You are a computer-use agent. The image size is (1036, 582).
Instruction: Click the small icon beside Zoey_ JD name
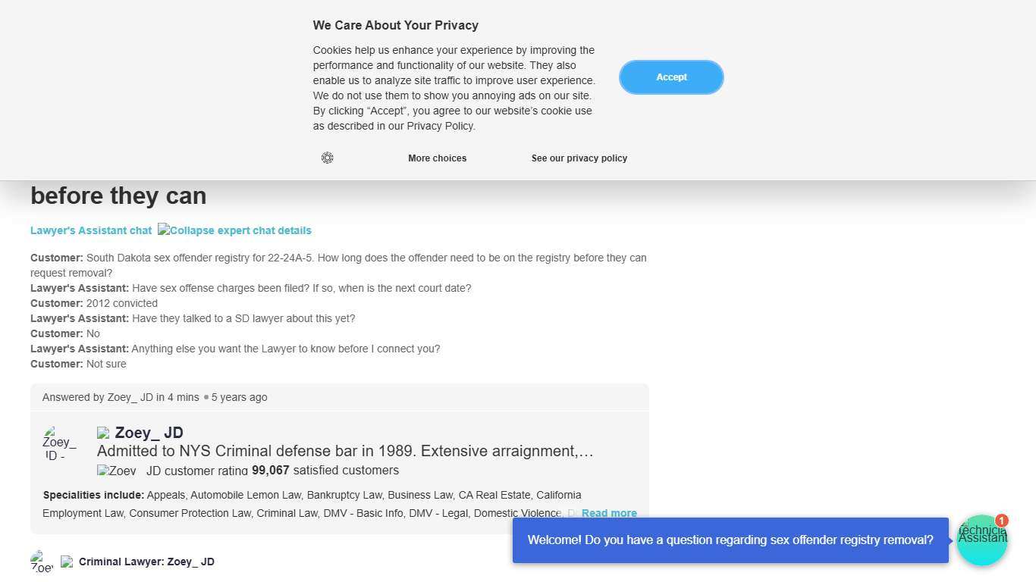tap(103, 433)
